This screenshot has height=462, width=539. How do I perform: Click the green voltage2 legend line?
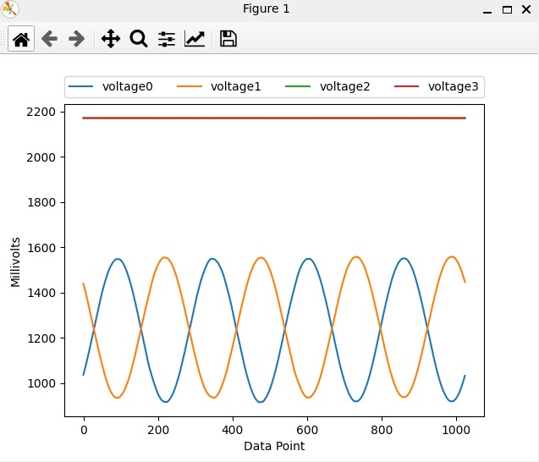[x=298, y=86]
